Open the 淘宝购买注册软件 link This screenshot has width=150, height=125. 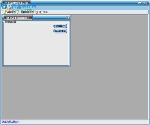tap(11, 122)
